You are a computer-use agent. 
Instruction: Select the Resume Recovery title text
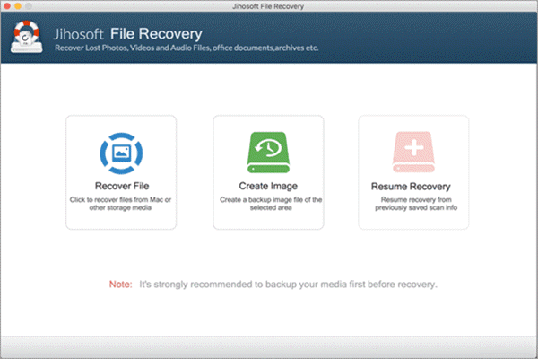click(x=411, y=187)
